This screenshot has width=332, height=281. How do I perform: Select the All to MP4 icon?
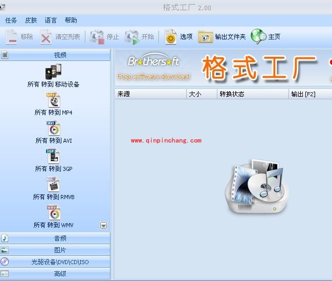coord(53,100)
